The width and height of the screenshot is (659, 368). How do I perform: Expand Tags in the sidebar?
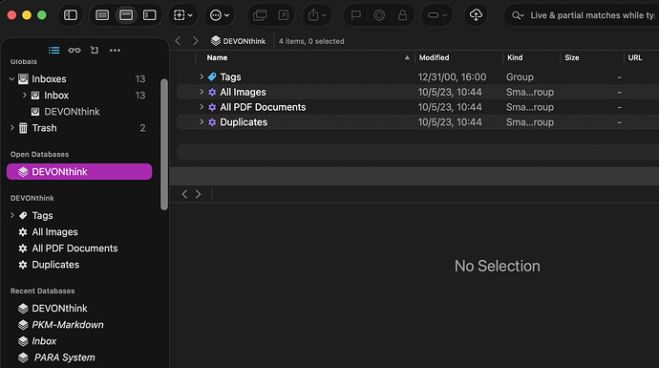click(x=11, y=215)
